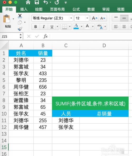Click the Save icon in title bar
The image size is (132, 156).
[37, 2]
